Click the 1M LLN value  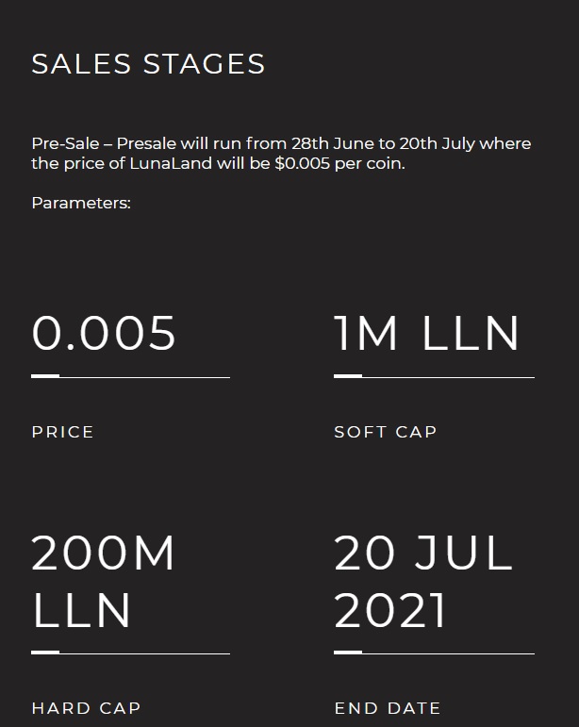click(426, 333)
